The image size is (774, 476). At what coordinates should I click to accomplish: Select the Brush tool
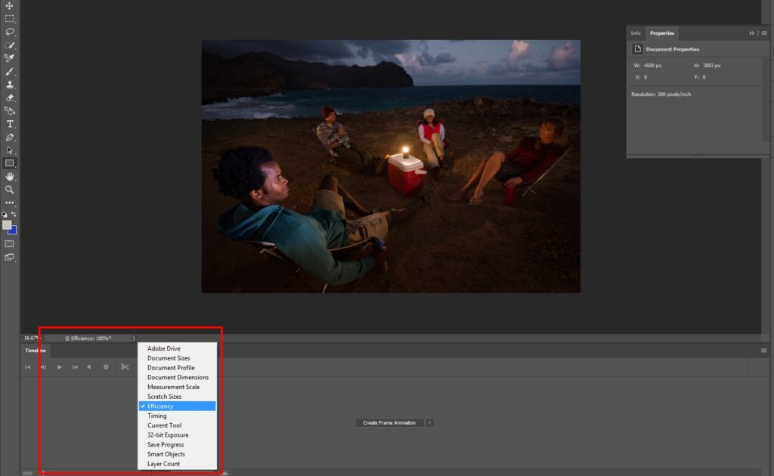click(9, 72)
